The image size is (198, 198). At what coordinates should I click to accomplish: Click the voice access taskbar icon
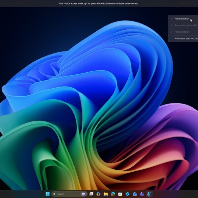coord(149,194)
